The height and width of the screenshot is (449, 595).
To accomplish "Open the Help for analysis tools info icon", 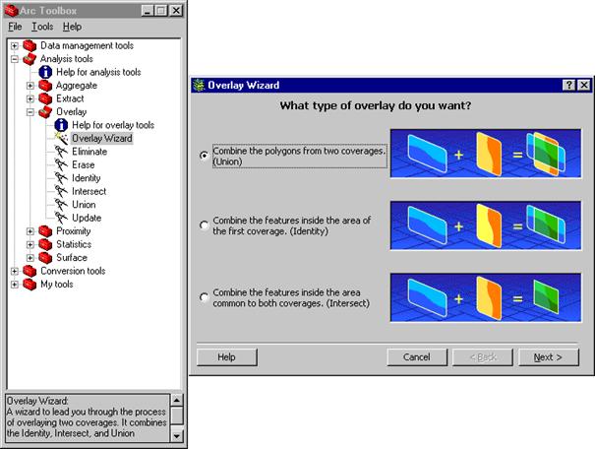I will [46, 72].
